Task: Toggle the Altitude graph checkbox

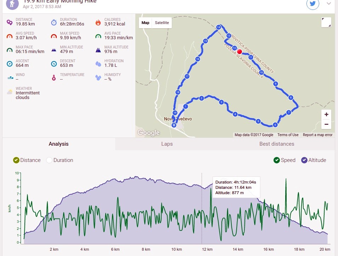Action: point(304,160)
